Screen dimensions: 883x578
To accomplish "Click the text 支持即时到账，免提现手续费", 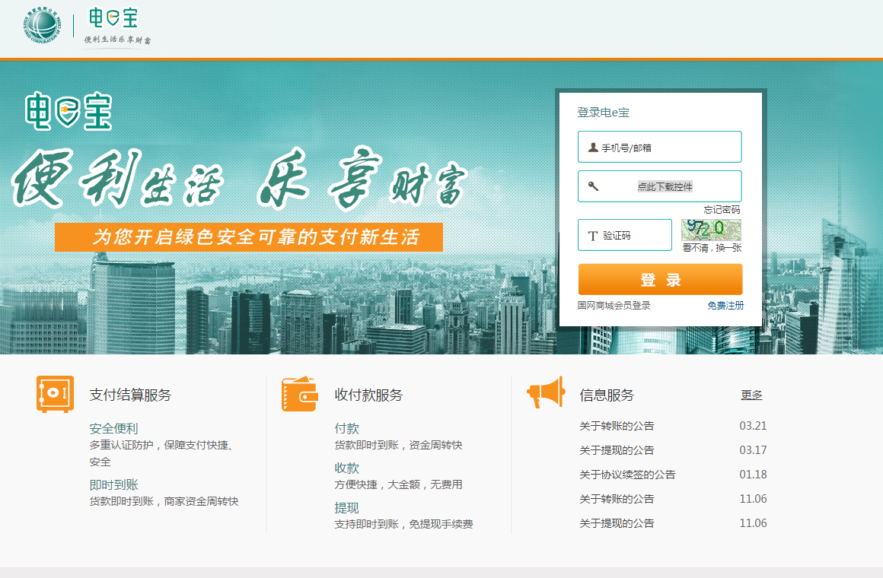I will pyautogui.click(x=403, y=524).
